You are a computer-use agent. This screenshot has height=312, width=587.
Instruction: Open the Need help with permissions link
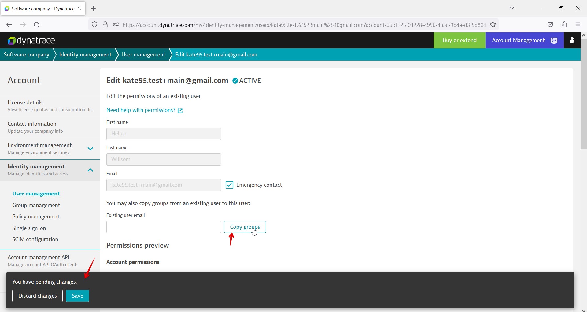(144, 110)
